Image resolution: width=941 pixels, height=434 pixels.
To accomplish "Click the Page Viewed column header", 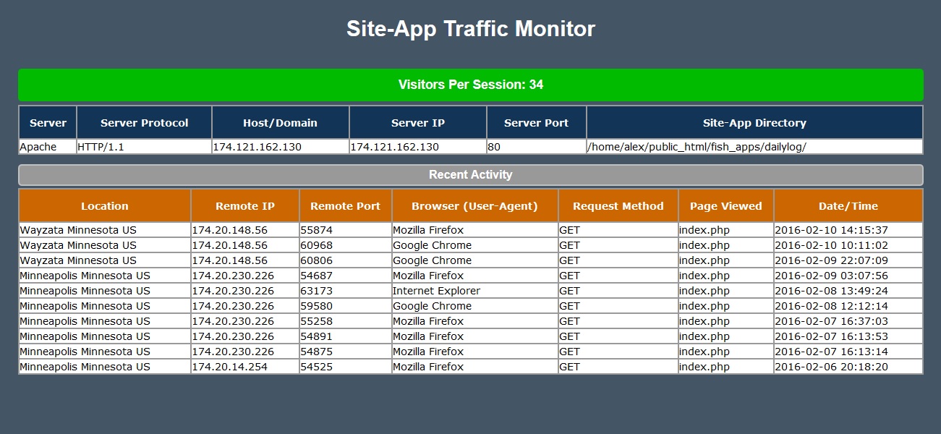I will pyautogui.click(x=725, y=205).
